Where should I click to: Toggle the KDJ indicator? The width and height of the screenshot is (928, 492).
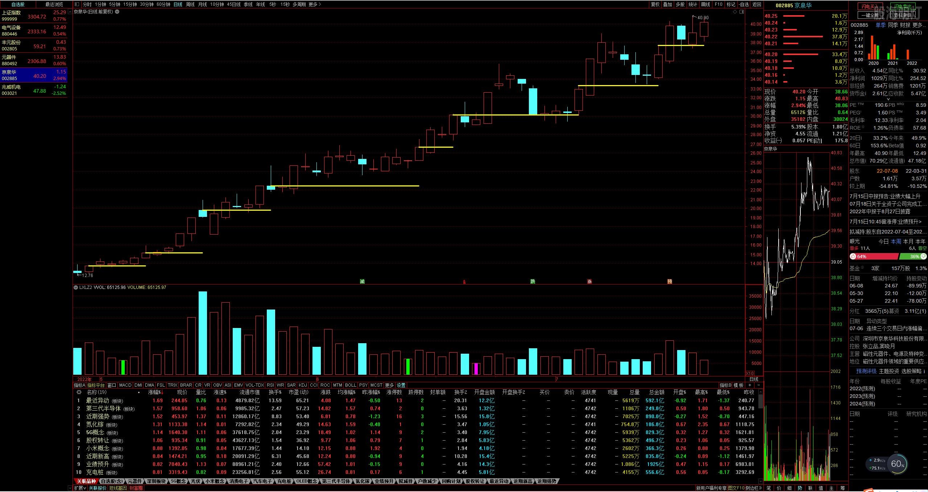[x=302, y=385]
